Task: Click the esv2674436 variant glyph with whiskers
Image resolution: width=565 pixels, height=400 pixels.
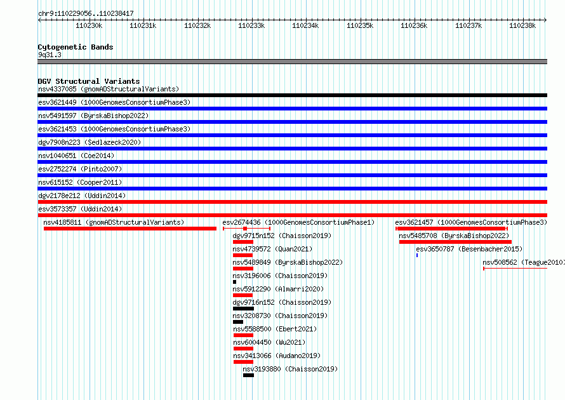Action: pos(246,229)
